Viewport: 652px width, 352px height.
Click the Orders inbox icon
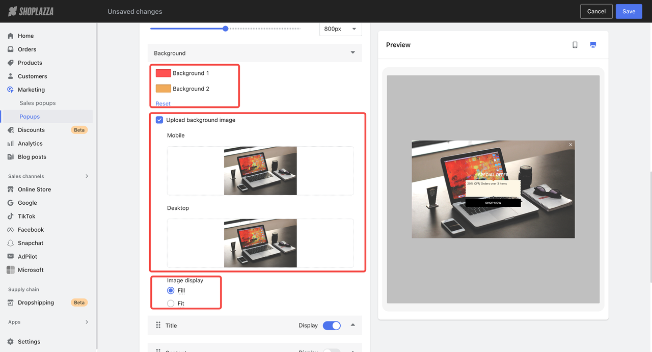11,49
